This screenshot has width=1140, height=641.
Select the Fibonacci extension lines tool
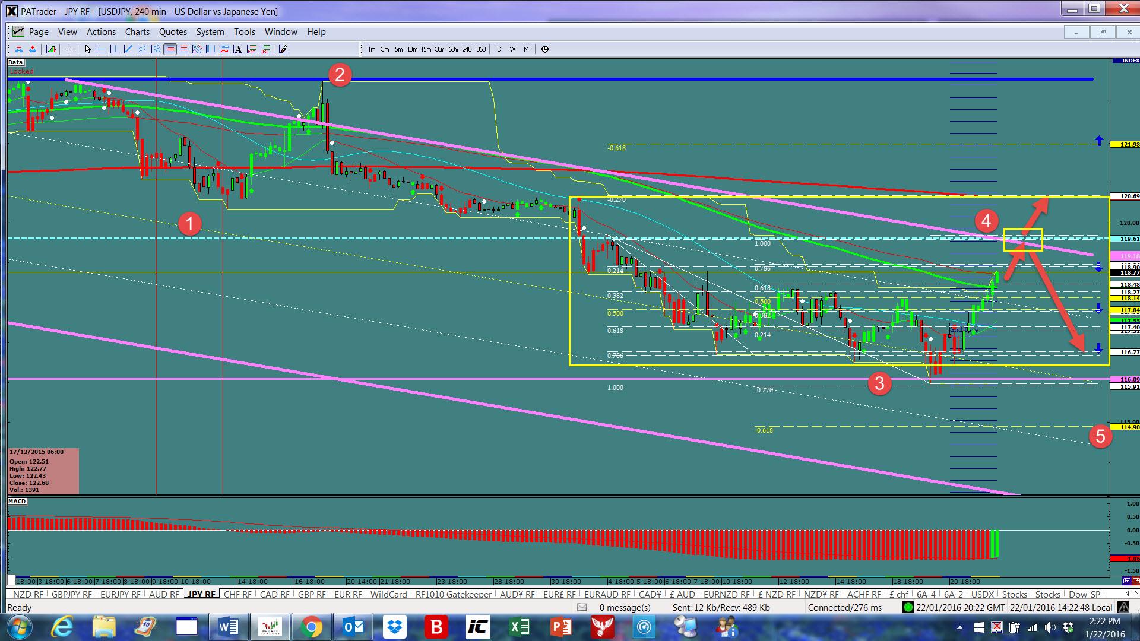[x=183, y=49]
